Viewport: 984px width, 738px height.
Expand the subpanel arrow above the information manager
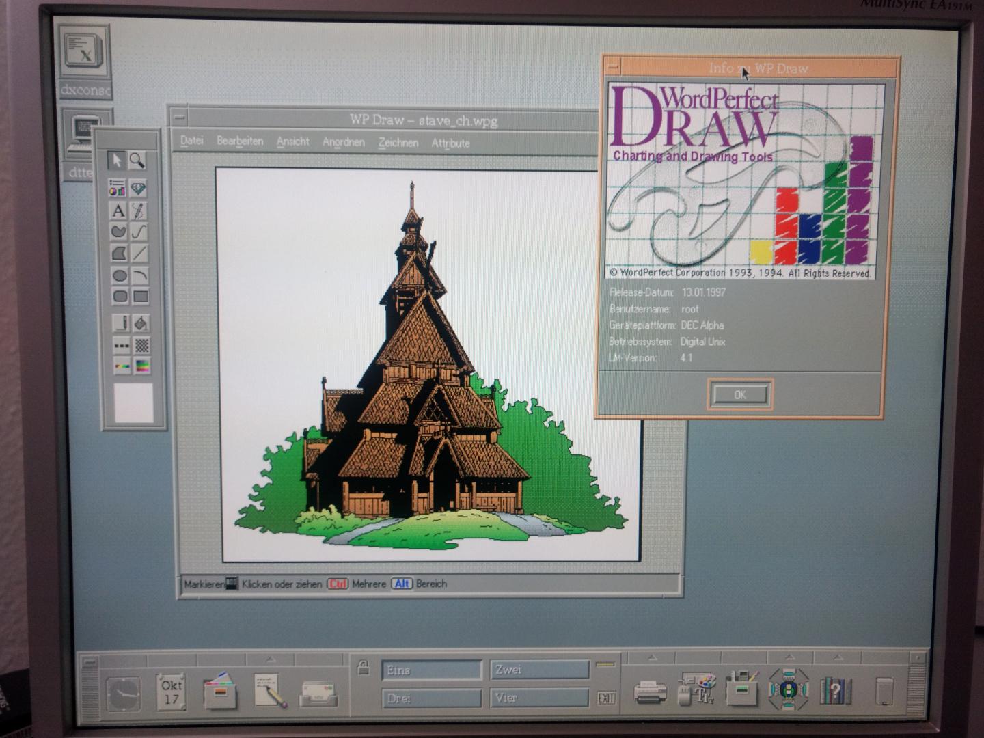coord(789,657)
